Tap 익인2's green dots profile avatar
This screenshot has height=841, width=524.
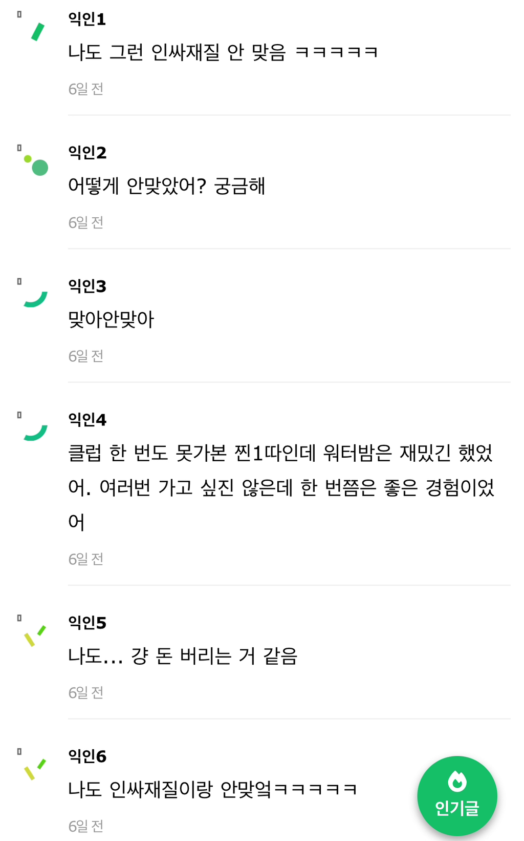tap(36, 165)
